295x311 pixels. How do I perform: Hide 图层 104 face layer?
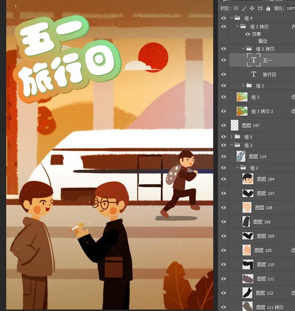coord(224,179)
